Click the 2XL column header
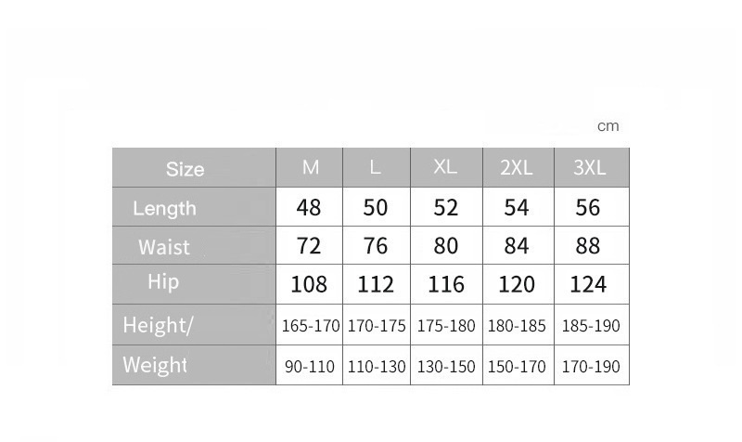 point(517,168)
